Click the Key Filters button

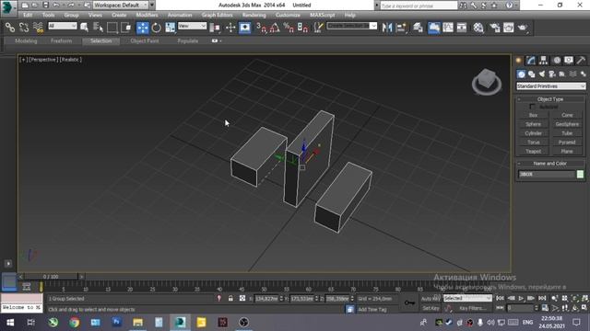[473, 308]
